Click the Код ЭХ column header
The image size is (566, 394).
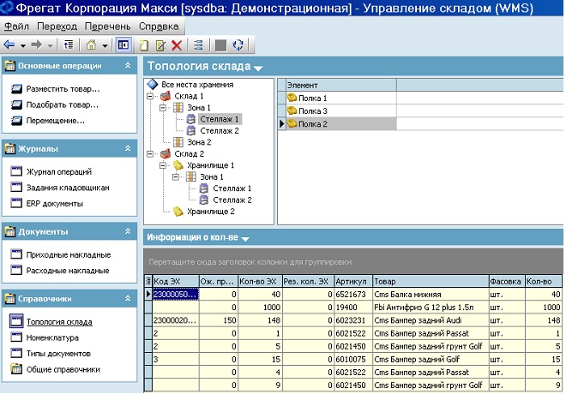pyautogui.click(x=176, y=281)
